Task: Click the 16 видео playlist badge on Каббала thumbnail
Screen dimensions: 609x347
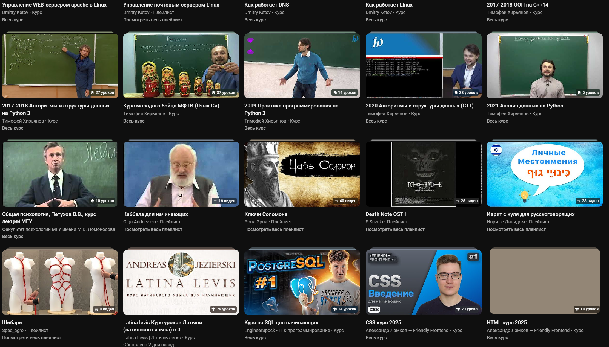Action: tap(224, 201)
